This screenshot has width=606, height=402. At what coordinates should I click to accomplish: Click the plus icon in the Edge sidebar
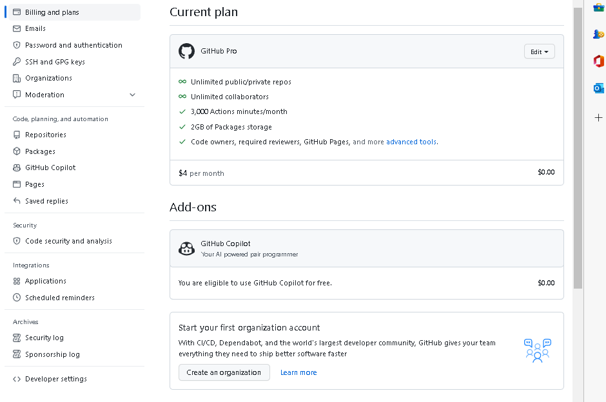598,117
